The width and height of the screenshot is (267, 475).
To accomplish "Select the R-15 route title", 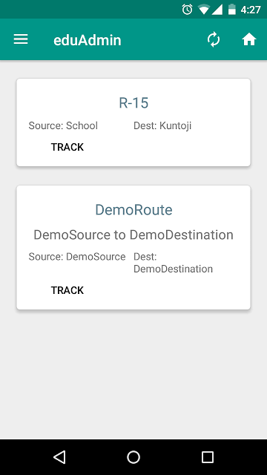I will coord(133,103).
